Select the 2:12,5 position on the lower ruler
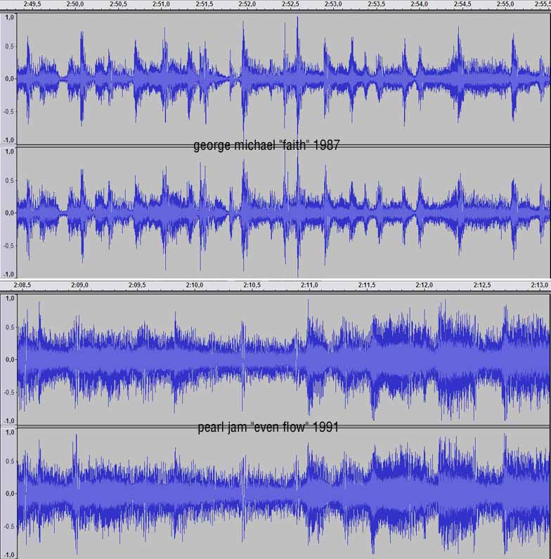The image size is (551, 559). pyautogui.click(x=482, y=285)
